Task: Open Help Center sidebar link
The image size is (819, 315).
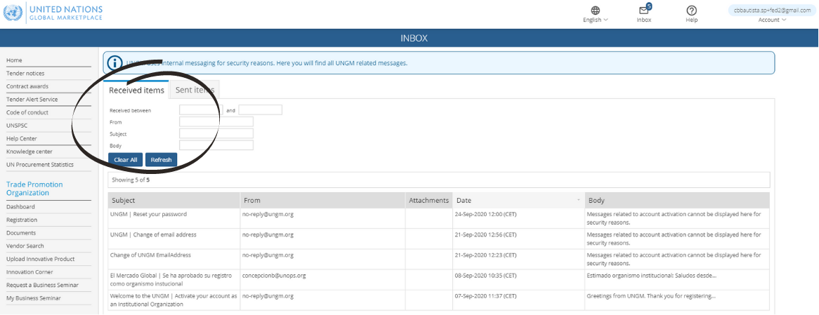Action: tap(21, 139)
